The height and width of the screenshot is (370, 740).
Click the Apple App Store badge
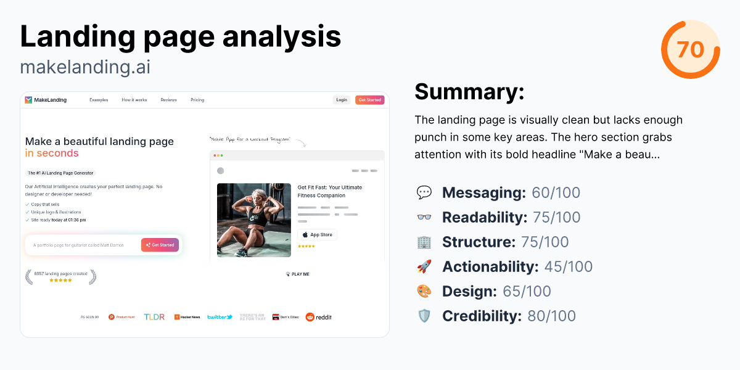tap(317, 234)
